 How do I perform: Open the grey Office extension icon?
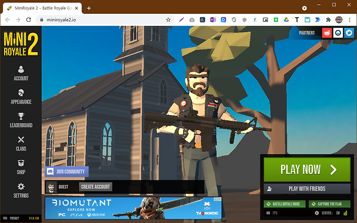[234, 20]
